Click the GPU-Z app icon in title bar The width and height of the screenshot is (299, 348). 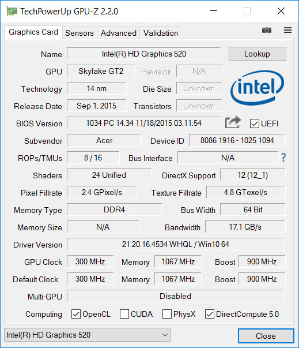tap(12, 11)
